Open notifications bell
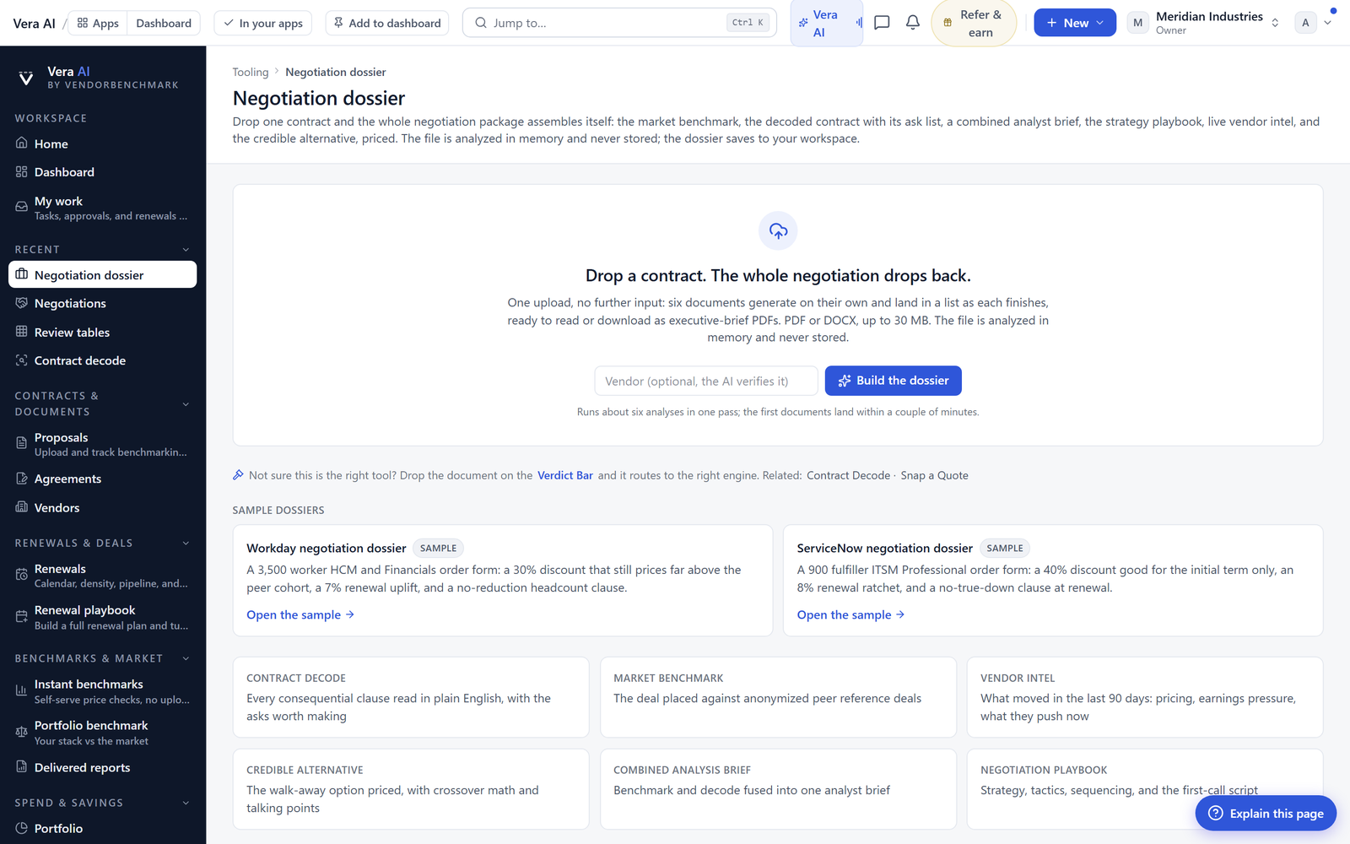The height and width of the screenshot is (844, 1350). pos(913,23)
